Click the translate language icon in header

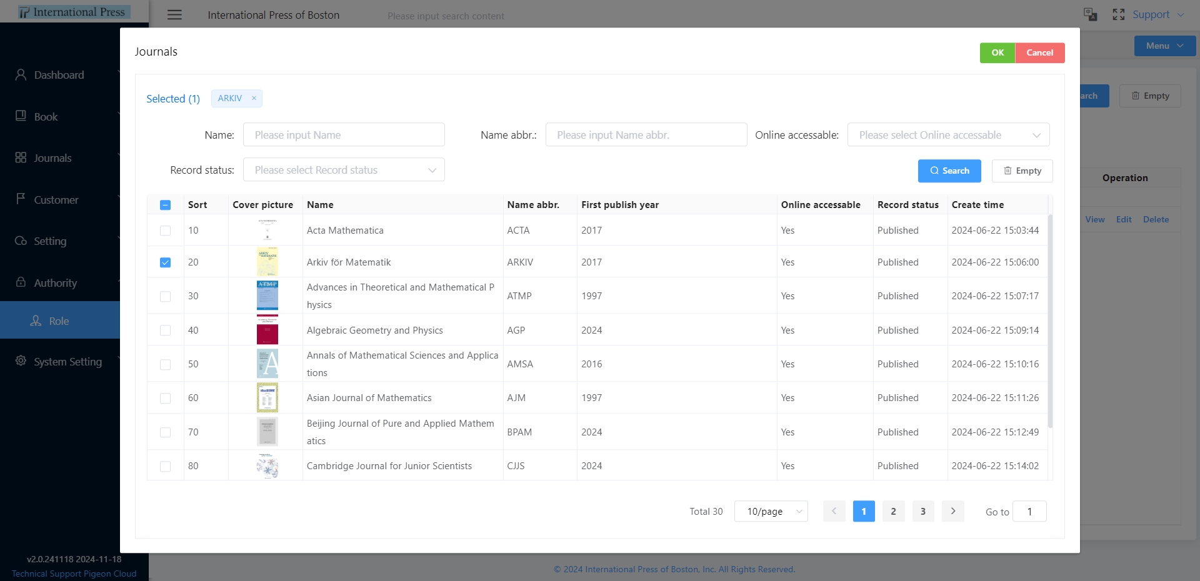click(x=1090, y=14)
